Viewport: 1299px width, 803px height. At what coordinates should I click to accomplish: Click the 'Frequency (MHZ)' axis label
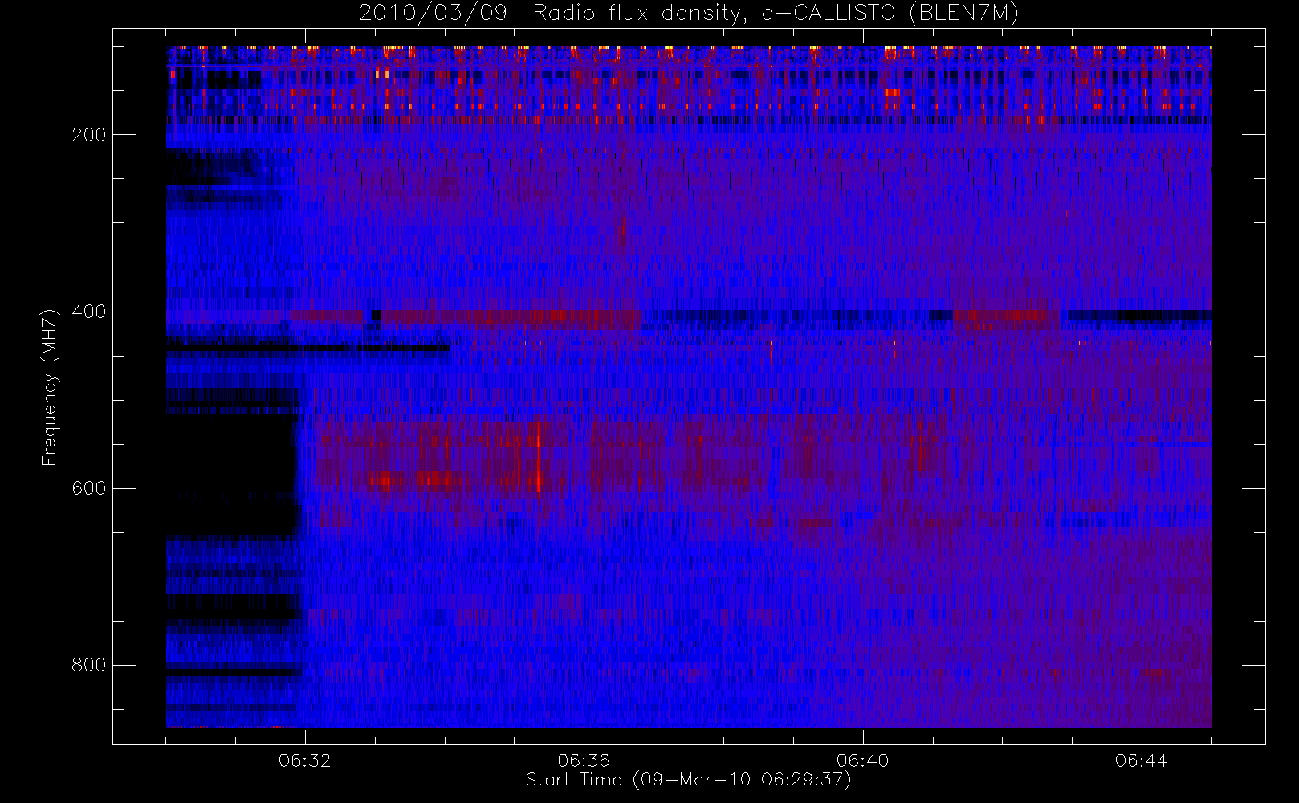coord(50,387)
